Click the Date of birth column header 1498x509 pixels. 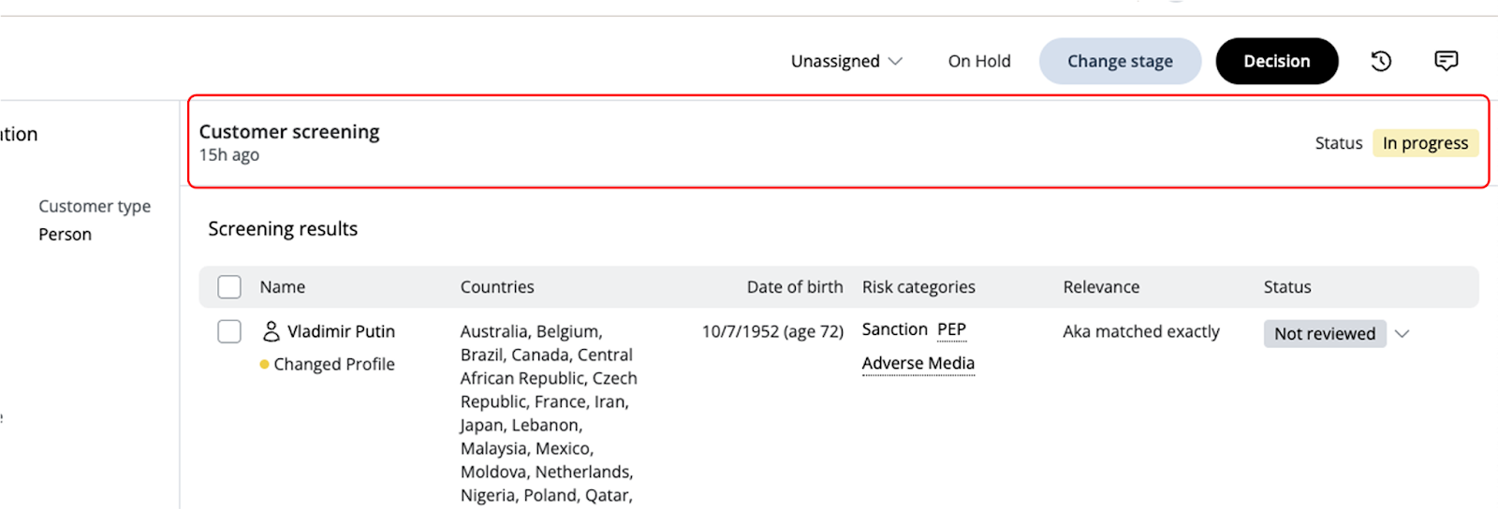(794, 287)
